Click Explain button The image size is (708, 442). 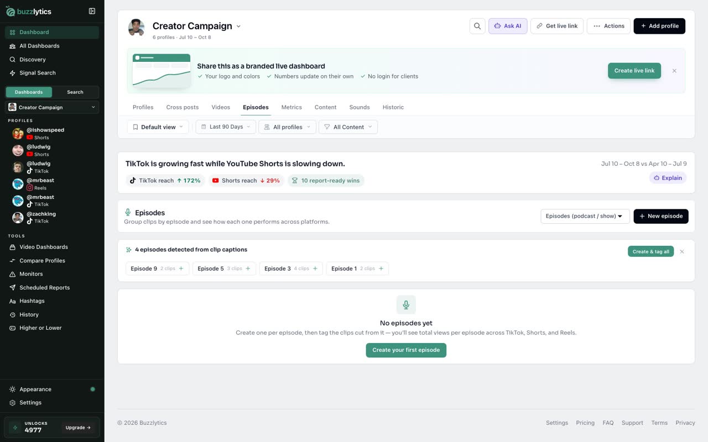(x=668, y=178)
